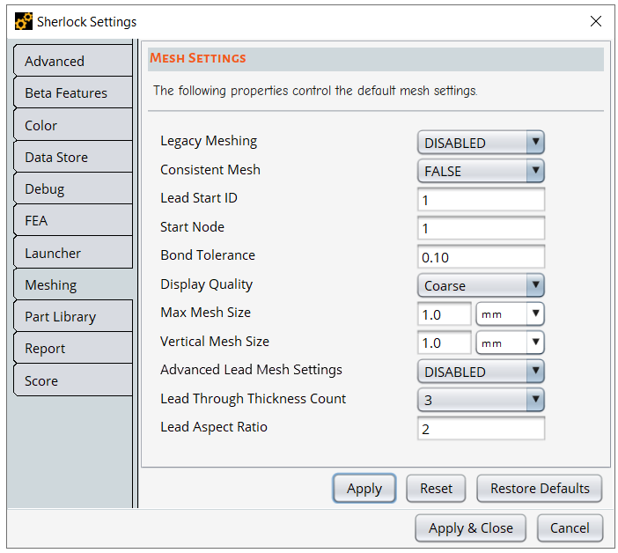618x553 pixels.
Task: Click the Bond Tolerance field
Action: tap(481, 256)
